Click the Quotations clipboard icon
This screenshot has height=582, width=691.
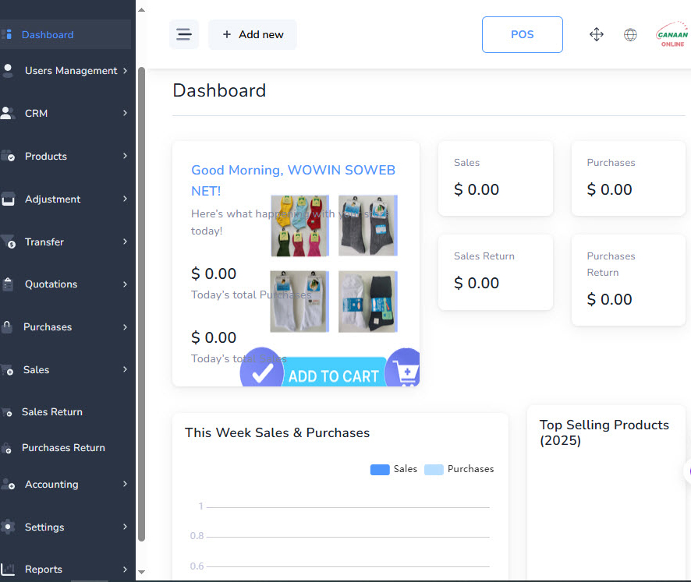pos(9,284)
